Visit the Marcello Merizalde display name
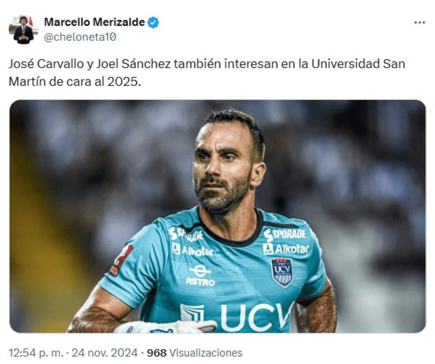The image size is (435, 364). click(x=94, y=22)
